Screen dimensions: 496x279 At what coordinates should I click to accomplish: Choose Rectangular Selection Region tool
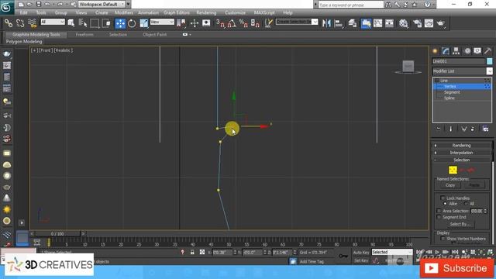point(95,23)
